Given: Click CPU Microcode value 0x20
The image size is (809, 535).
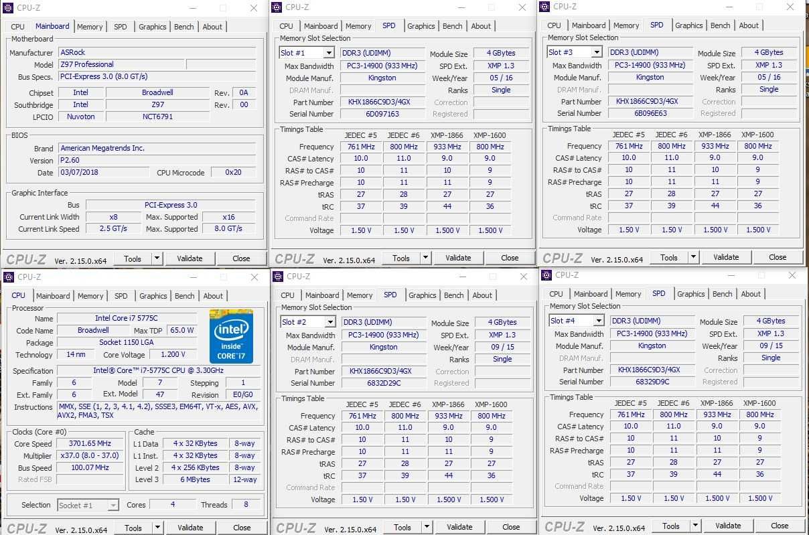Looking at the screenshot, I should [x=233, y=172].
